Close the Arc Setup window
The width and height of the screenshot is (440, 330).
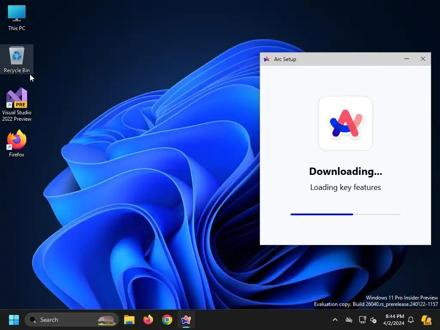tap(423, 59)
